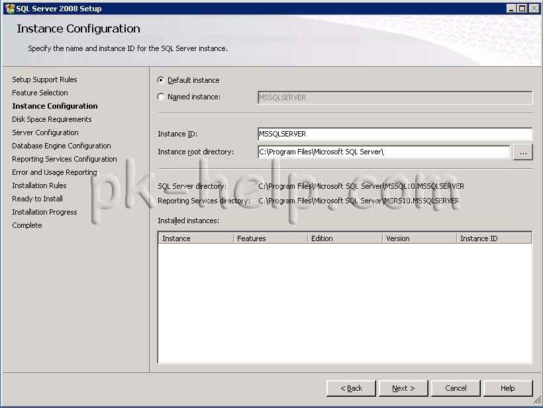Close the SQL Server 2008 Setup window

(x=534, y=9)
